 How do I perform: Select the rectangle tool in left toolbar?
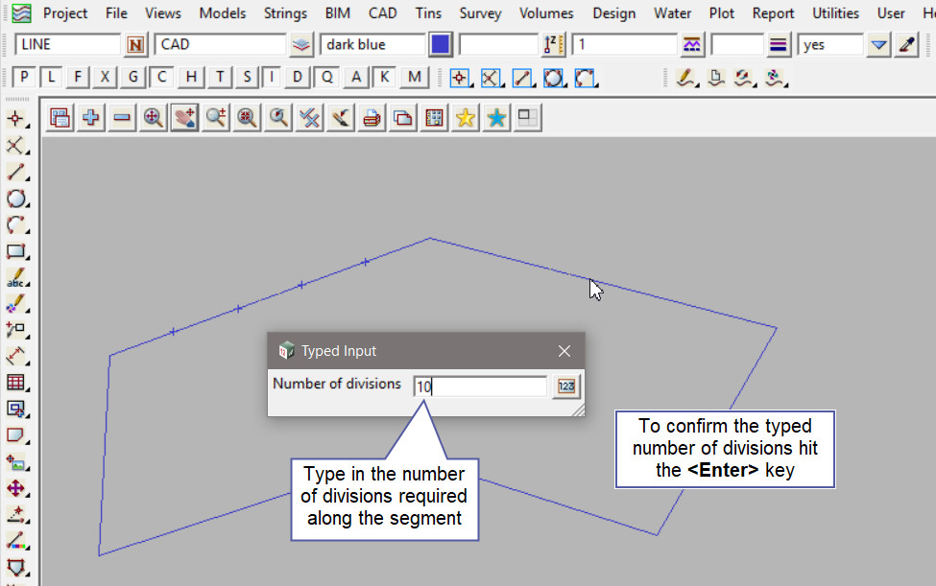point(16,252)
